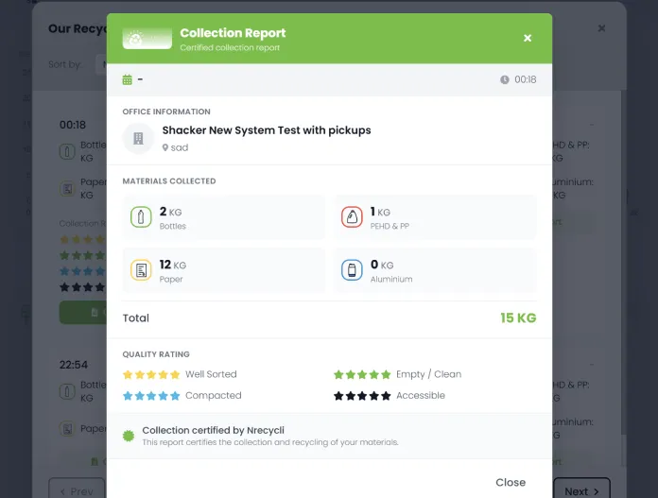Click the yellow Well Sorted star rating
The width and height of the screenshot is (658, 498).
150,374
